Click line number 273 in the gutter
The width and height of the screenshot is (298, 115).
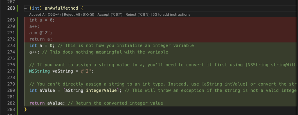[x=11, y=46]
